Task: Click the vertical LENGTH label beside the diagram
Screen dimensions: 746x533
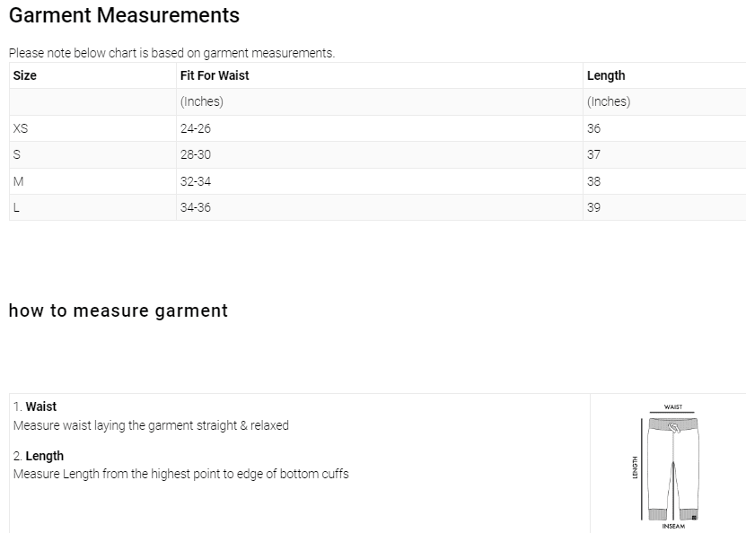Action: [x=635, y=467]
